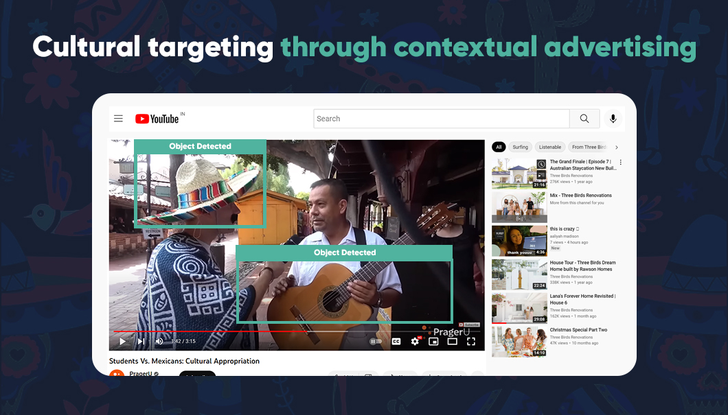Image resolution: width=728 pixels, height=415 pixels.
Task: Add The Grand Finale video to queue
Action: coord(541,175)
